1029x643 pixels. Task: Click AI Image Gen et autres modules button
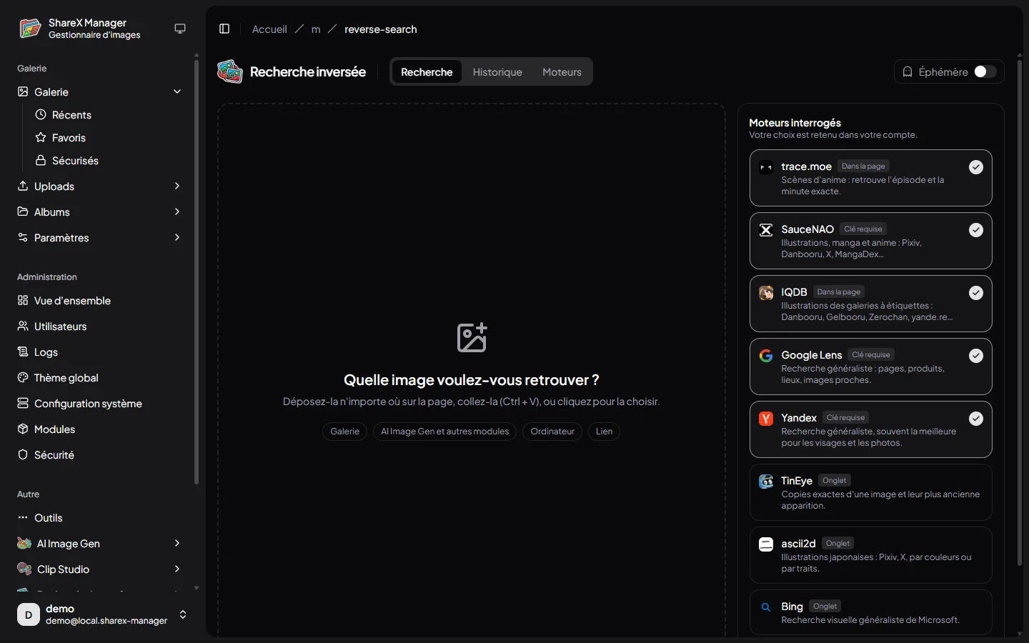point(444,432)
